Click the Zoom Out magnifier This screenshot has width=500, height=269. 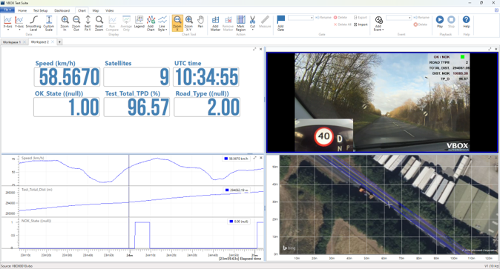(x=76, y=23)
